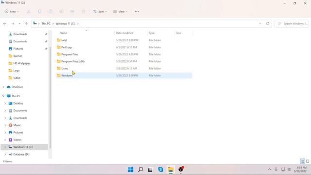Click the Rename icon in toolbar

[x=61, y=12]
